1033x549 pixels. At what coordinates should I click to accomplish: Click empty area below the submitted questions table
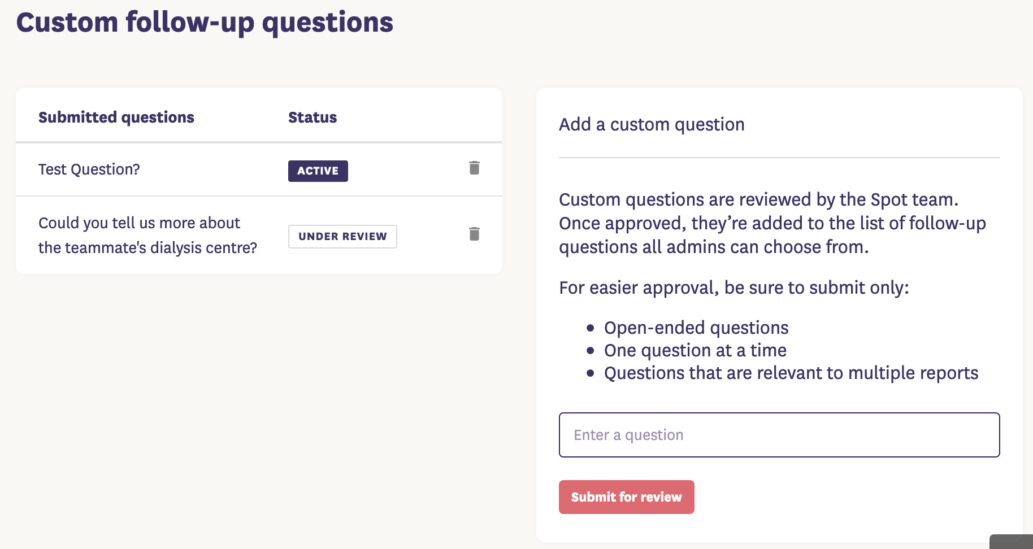coord(259,395)
